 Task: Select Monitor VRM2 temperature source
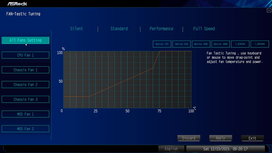tap(221, 44)
